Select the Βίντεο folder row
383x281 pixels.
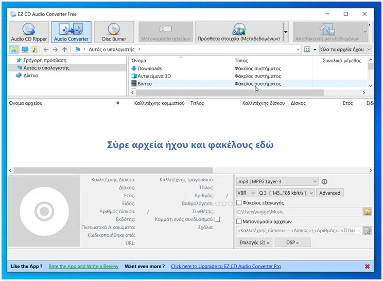pos(248,84)
